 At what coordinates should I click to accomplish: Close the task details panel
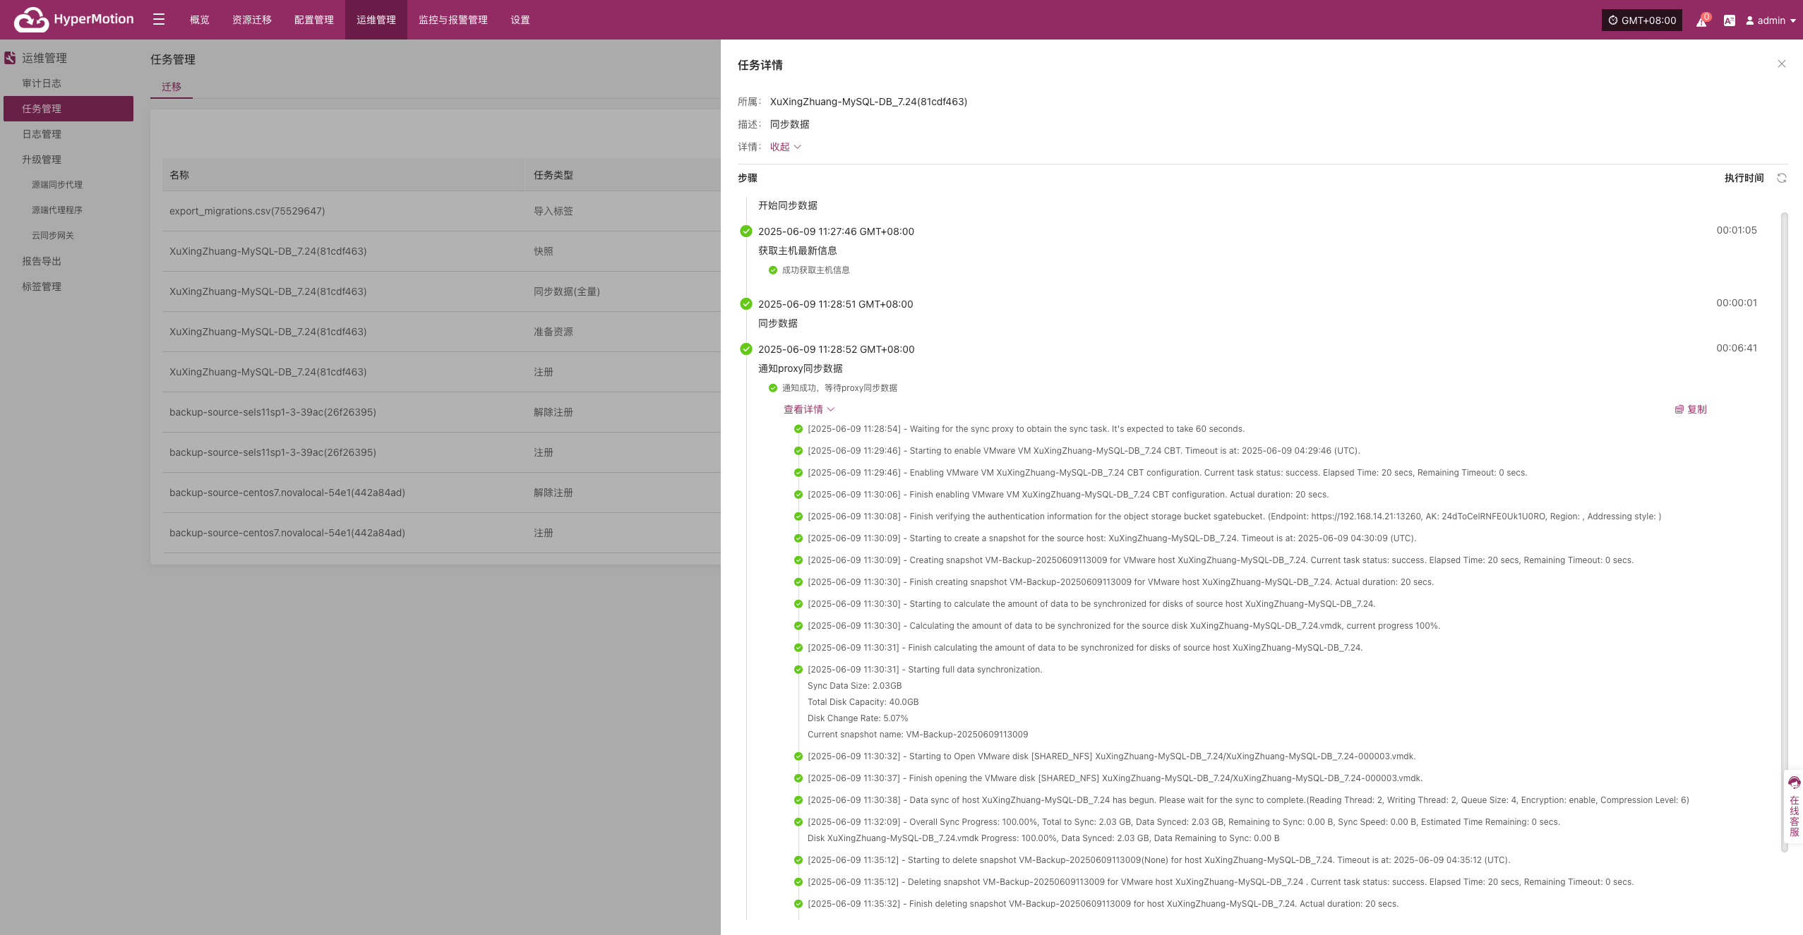pyautogui.click(x=1782, y=64)
